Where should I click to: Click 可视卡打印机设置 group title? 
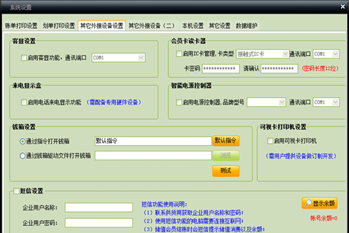pyautogui.click(x=283, y=127)
